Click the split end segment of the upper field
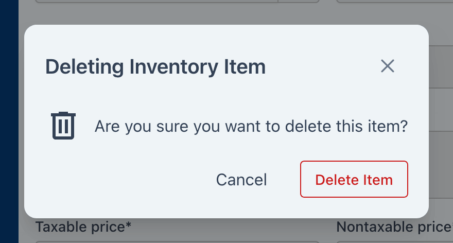 tap(299, 1)
